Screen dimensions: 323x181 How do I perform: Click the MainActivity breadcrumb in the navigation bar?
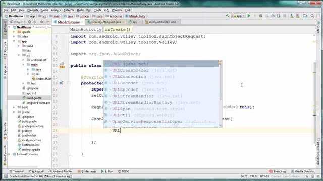pos(135,16)
